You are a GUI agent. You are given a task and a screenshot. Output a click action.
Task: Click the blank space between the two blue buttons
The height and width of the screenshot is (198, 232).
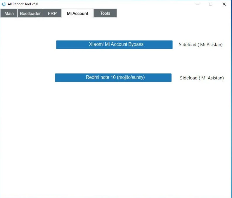pos(114,61)
